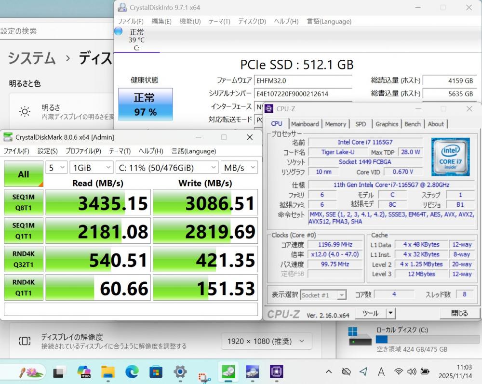Run the RND4K Q32T1 benchmark
Viewport: 482px width, 384px height.
23,260
